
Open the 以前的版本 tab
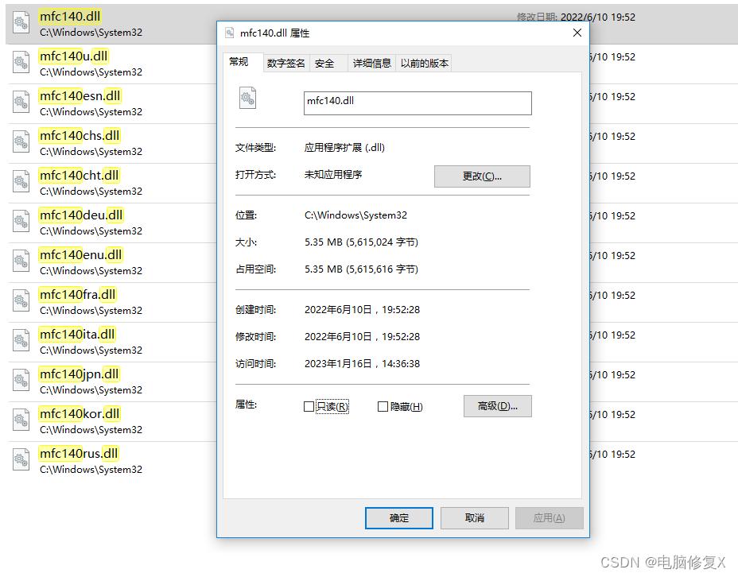pyautogui.click(x=424, y=63)
